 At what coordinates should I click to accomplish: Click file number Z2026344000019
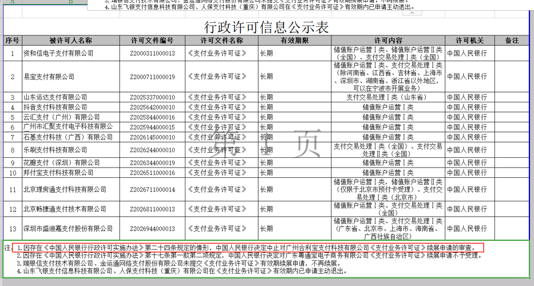152,163
